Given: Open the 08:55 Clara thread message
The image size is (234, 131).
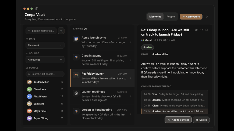Looking at the screenshot, I should [175, 106].
